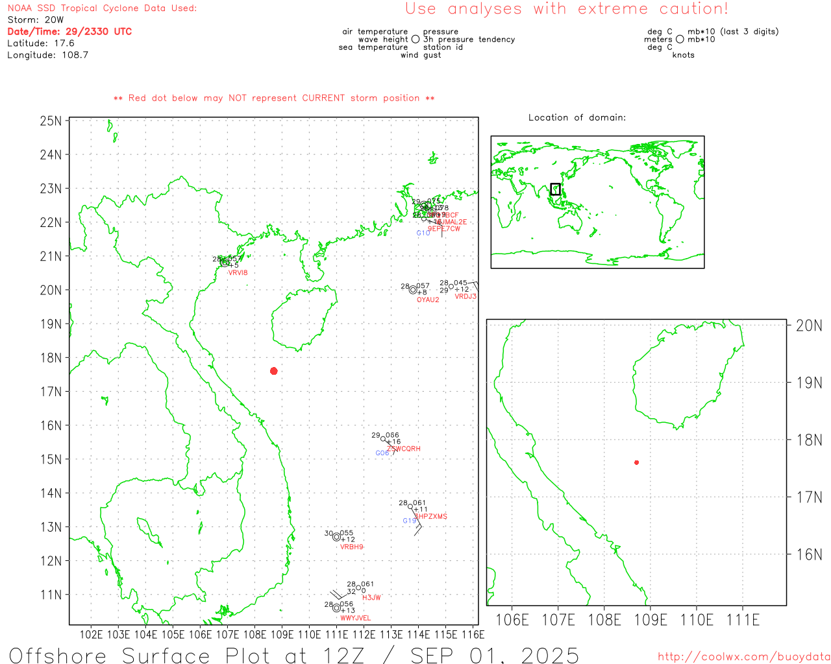Viewport: 831px width, 664px height.
Task: Click the VRBH9 station id label
Action: pos(352,547)
